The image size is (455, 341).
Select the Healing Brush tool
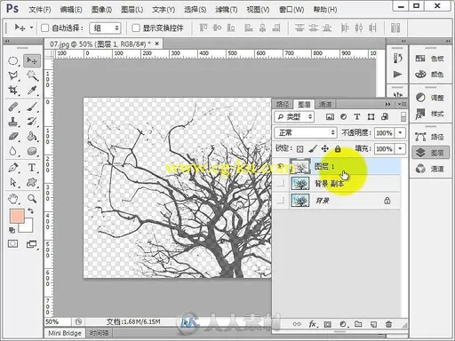(x=12, y=107)
